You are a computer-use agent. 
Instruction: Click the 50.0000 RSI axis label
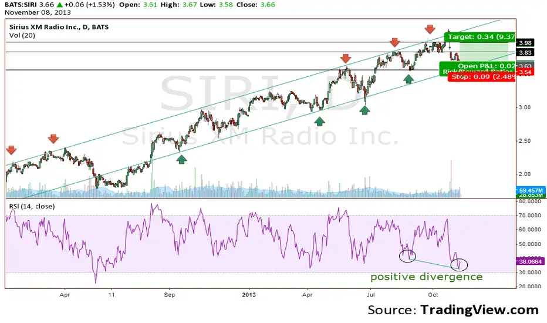[530, 244]
